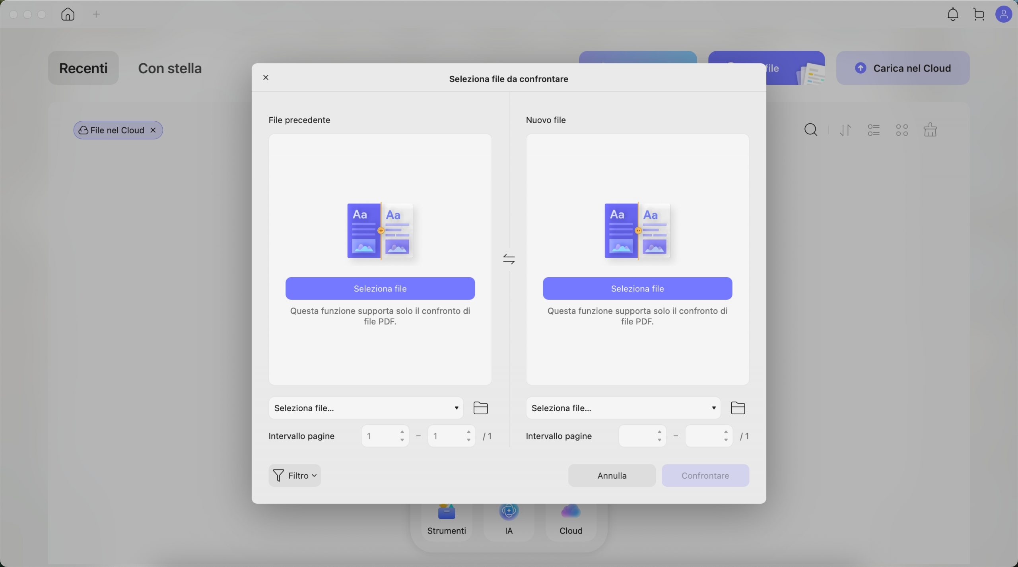Open a new tab with the plus icon
The width and height of the screenshot is (1018, 567).
point(96,14)
